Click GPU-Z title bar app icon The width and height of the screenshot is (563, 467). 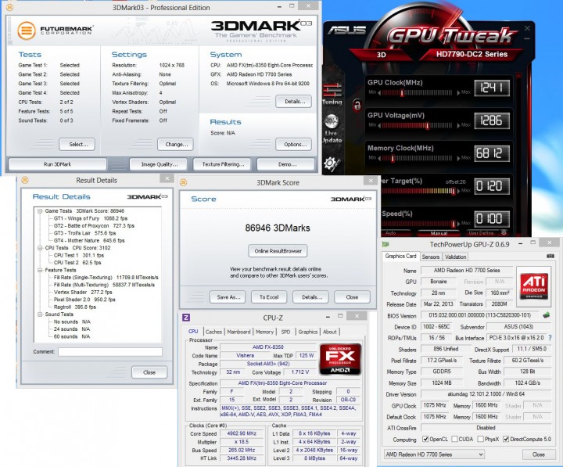click(385, 244)
